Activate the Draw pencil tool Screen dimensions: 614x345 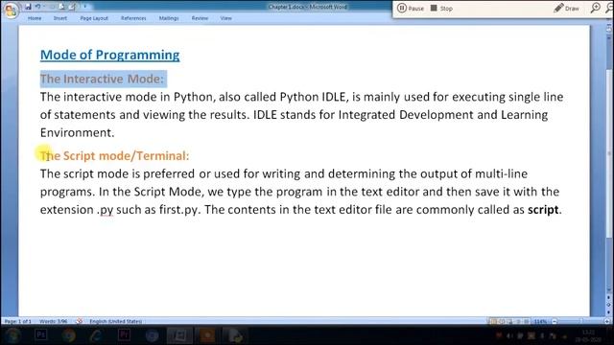pos(567,9)
